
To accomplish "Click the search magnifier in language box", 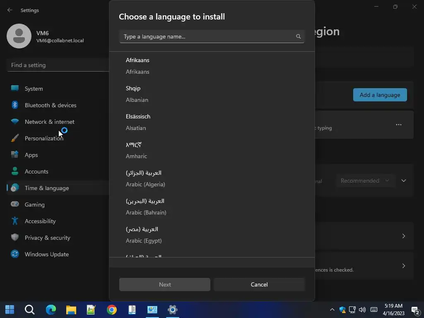I will coord(298,36).
